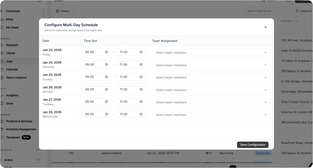Expand team members dropdown for Jan 27
The height and width of the screenshot is (168, 313).
pyautogui.click(x=211, y=102)
